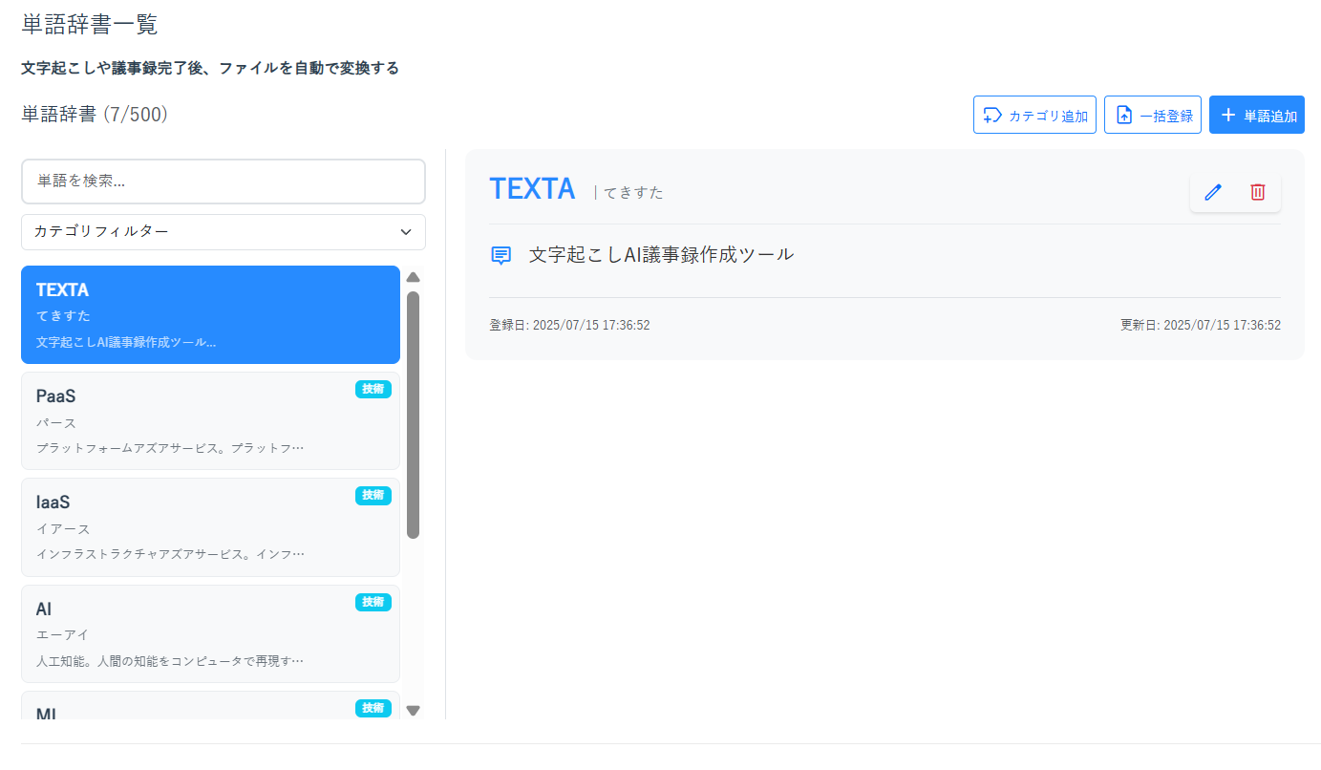Click the プラットフォームアズアサービス description text
This screenshot has height=770, width=1321.
170,448
